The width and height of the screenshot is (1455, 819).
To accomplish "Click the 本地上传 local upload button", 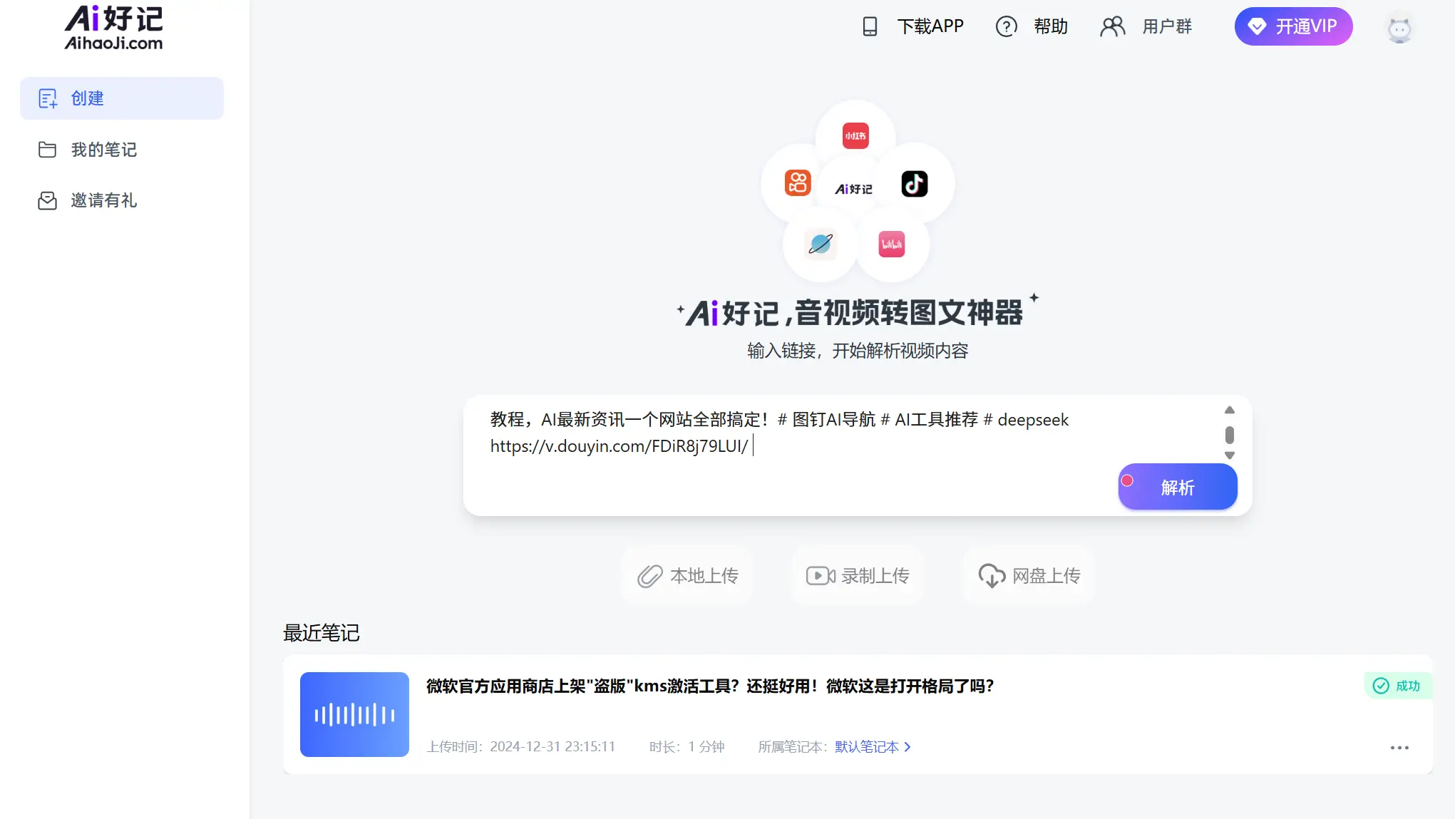I will [688, 576].
